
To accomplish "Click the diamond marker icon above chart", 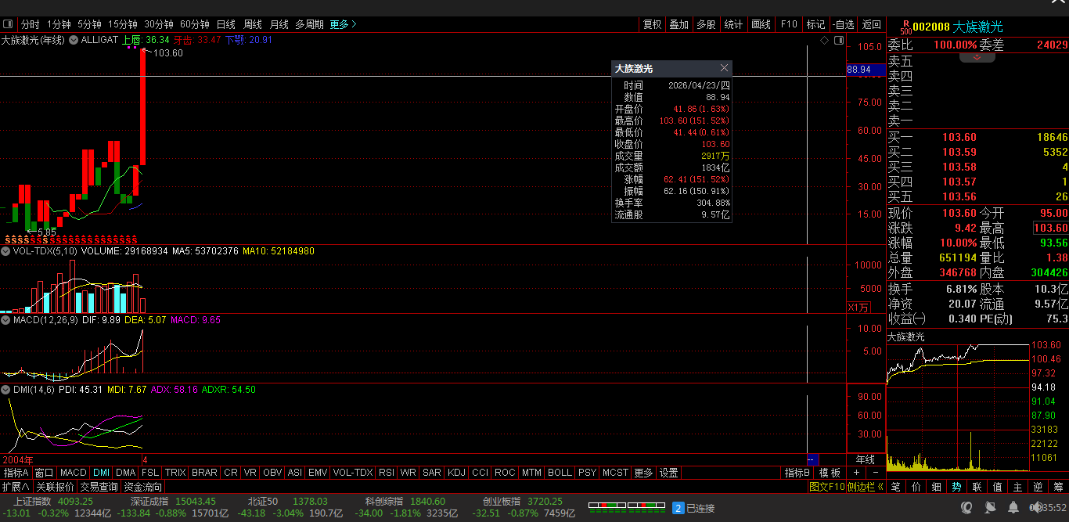I will tap(824, 40).
